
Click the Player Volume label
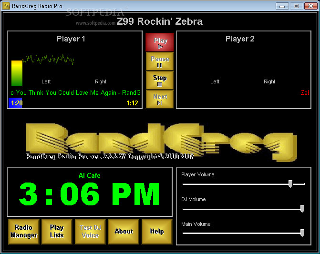pyautogui.click(x=198, y=175)
